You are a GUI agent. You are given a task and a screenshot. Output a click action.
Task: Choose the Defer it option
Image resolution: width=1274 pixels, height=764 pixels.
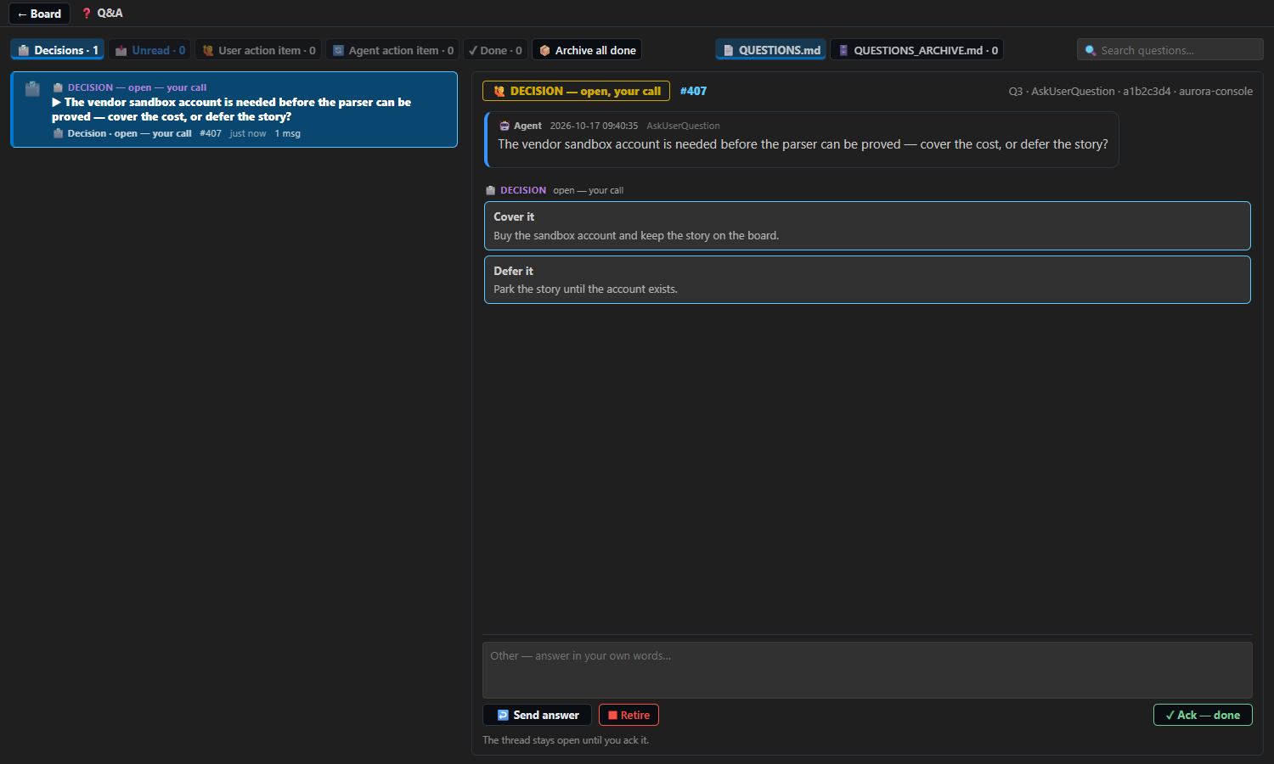click(x=867, y=279)
